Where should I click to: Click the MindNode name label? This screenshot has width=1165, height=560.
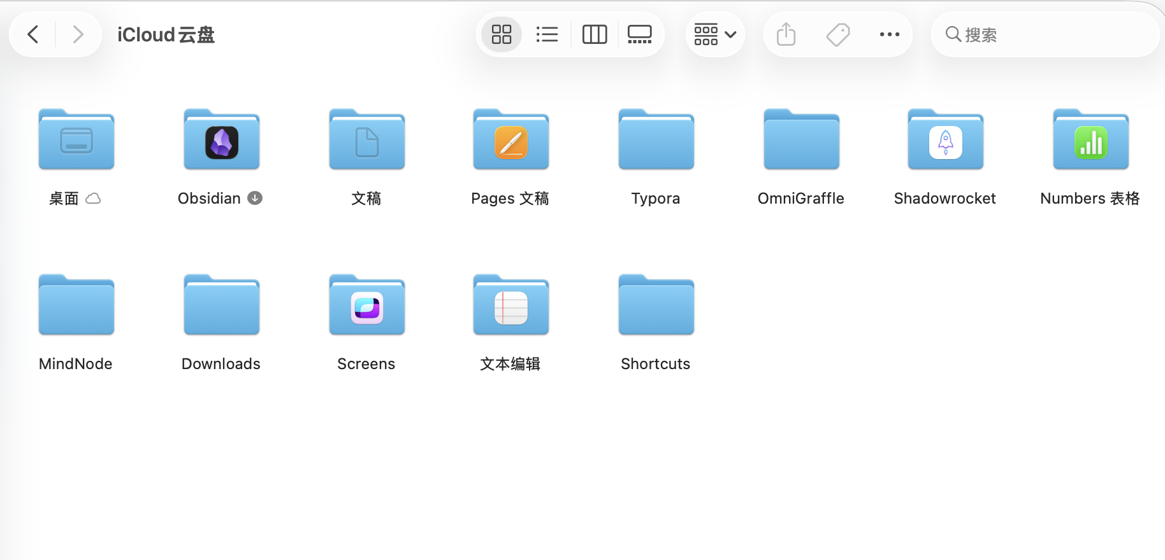click(x=76, y=364)
